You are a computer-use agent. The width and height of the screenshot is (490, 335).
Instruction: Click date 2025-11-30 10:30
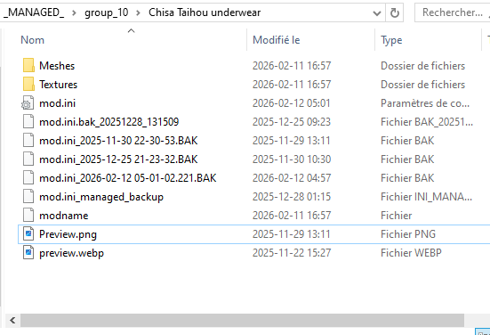click(292, 159)
